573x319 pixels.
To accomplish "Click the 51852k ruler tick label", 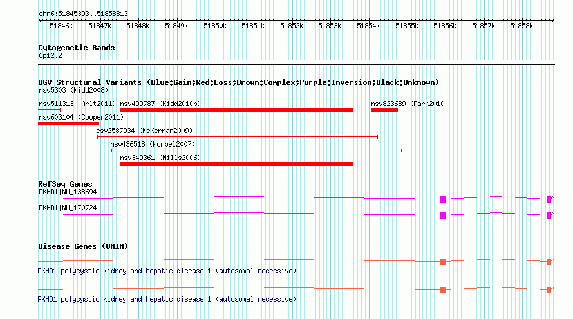I will pyautogui.click(x=292, y=26).
